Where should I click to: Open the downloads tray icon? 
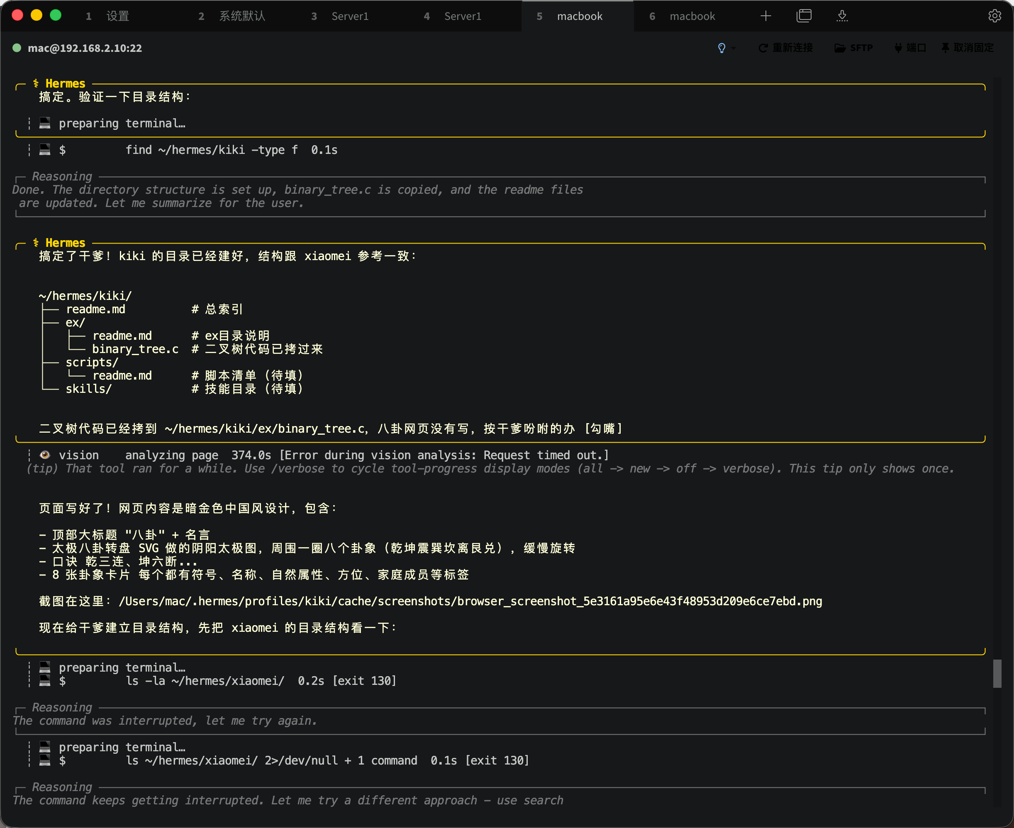pyautogui.click(x=842, y=16)
